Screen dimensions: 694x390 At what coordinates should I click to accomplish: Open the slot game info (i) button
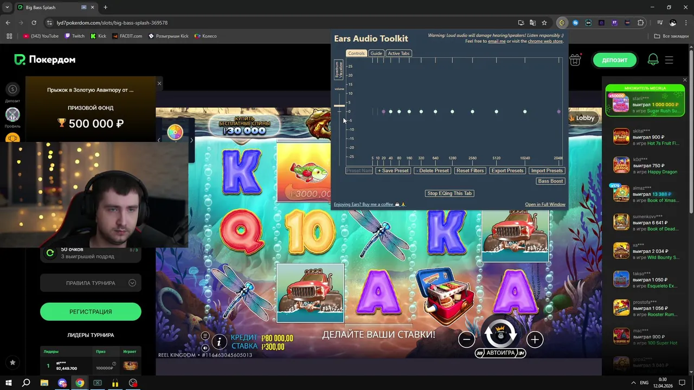coord(219,341)
